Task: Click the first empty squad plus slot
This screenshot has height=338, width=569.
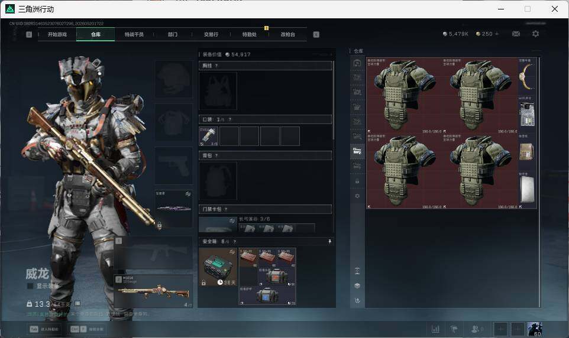Action: 500,329
